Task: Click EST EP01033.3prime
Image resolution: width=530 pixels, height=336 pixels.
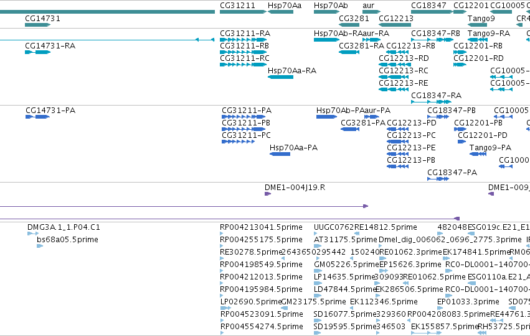Action: click(x=441, y=308)
